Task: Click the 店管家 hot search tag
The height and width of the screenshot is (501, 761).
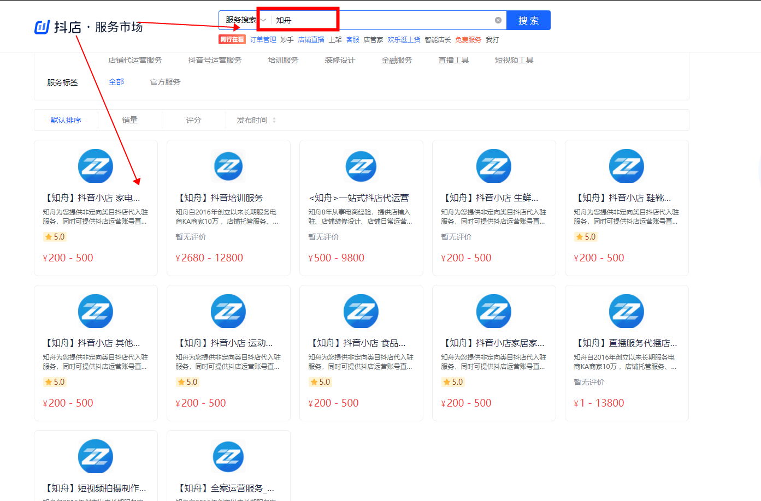Action: tap(373, 40)
